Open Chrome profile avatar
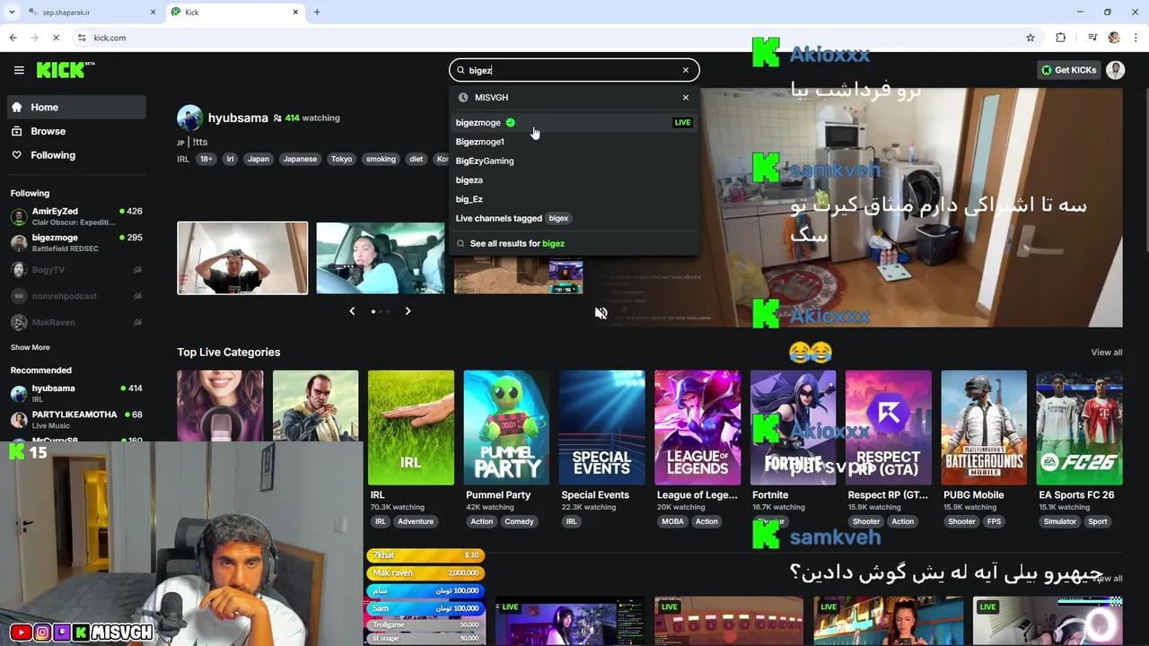Viewport: 1149px width, 646px height. 1114,38
